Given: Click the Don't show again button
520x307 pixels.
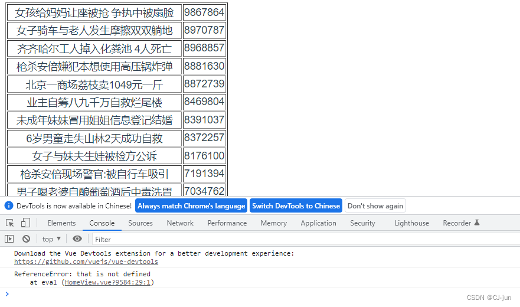Looking at the screenshot, I should pos(375,206).
